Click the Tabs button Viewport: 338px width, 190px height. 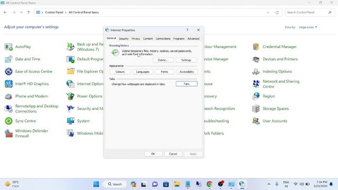186,84
